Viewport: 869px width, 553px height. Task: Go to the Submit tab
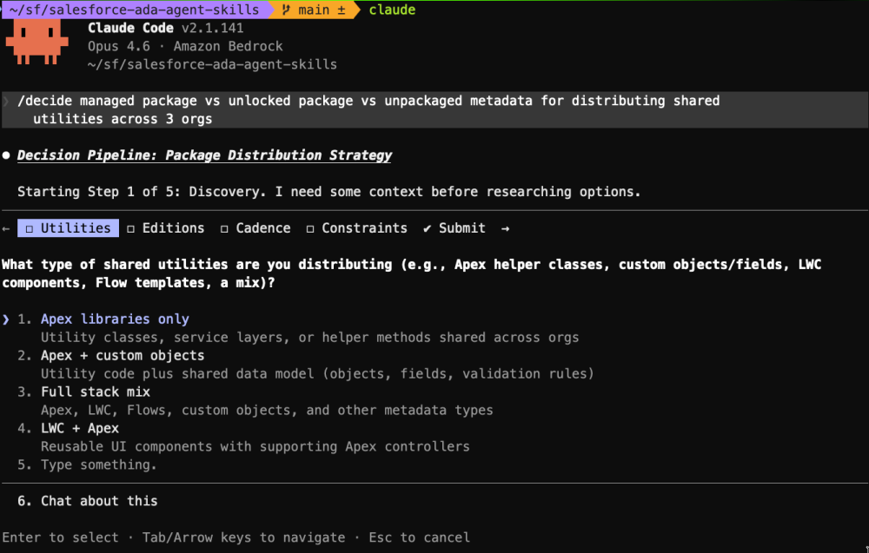[x=454, y=228]
